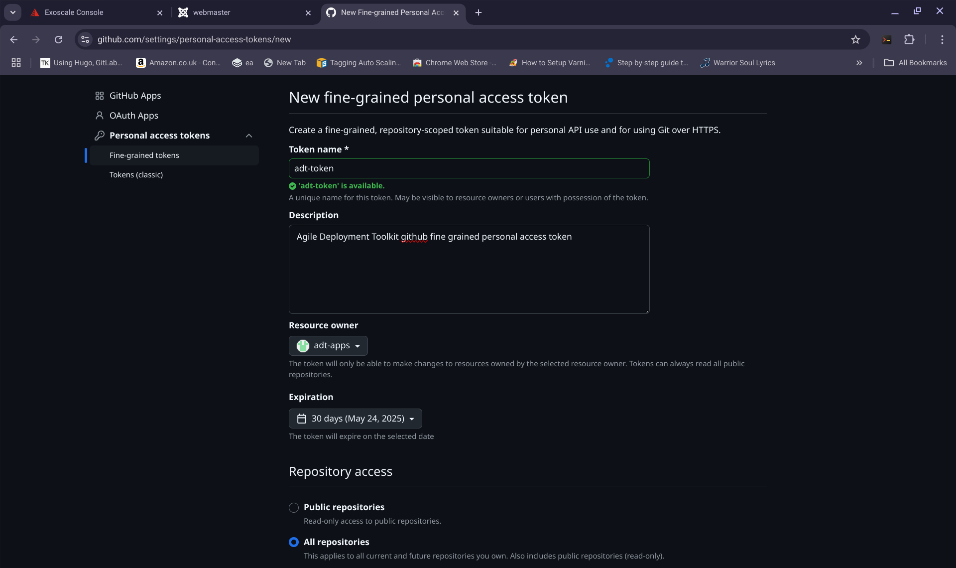The image size is (956, 568).
Task: Bookmark this page with the star icon
Action: point(855,39)
